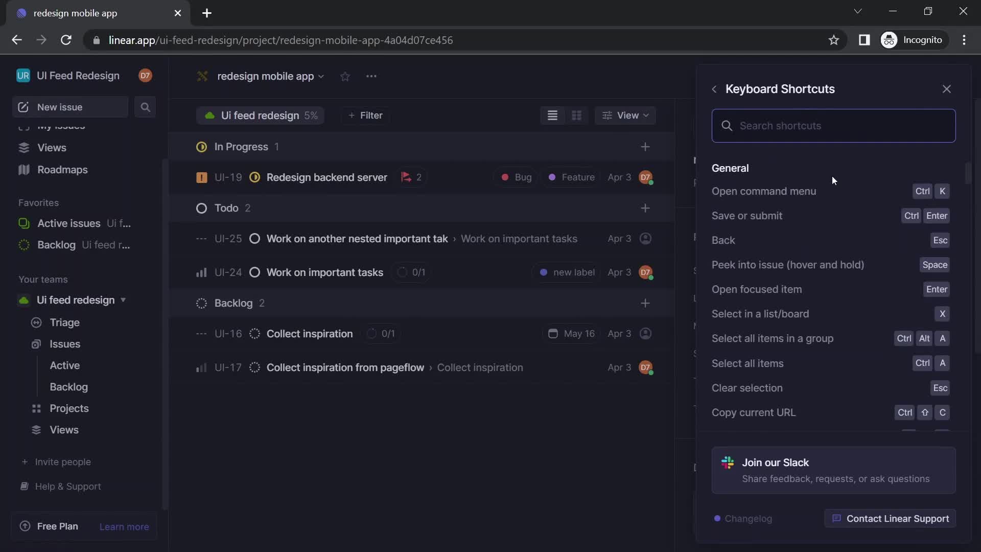Viewport: 981px width, 552px height.
Task: Expand the redesign mobile app title dropdown
Action: coord(321,76)
